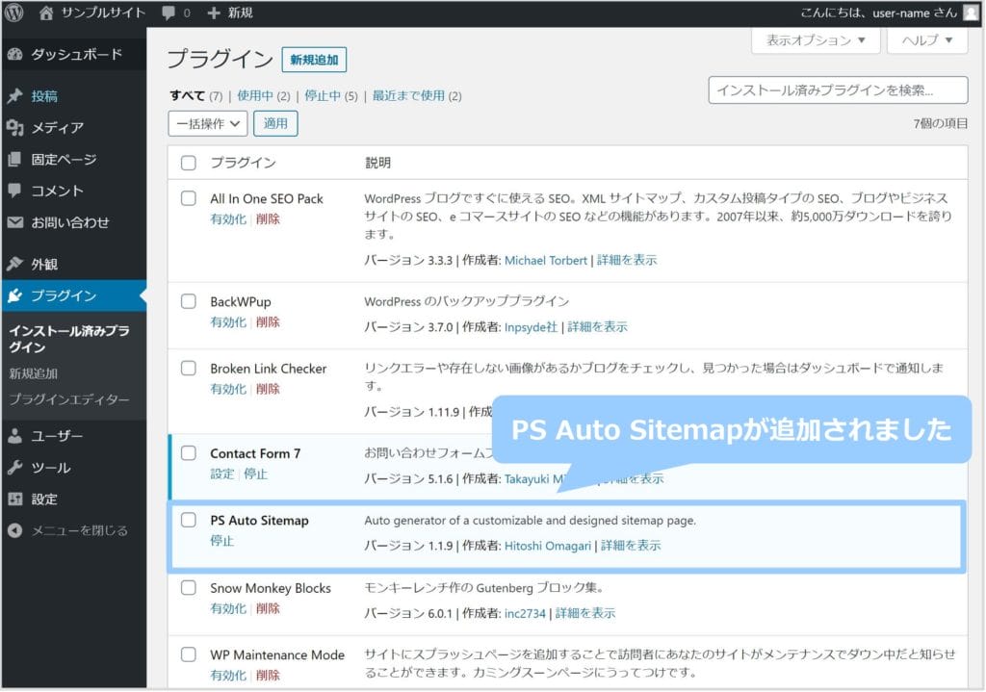Click the 投稿 pushpin icon
This screenshot has width=986, height=692.
click(15, 96)
